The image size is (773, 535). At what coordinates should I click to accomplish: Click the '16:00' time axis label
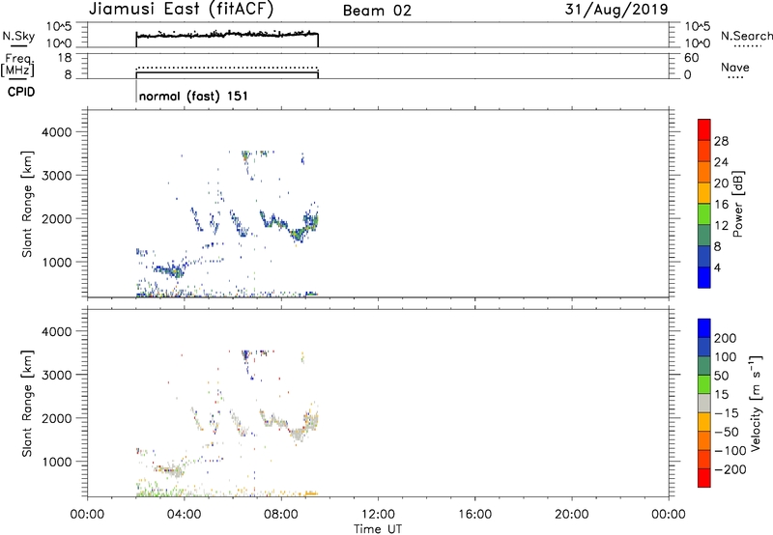coord(474,515)
